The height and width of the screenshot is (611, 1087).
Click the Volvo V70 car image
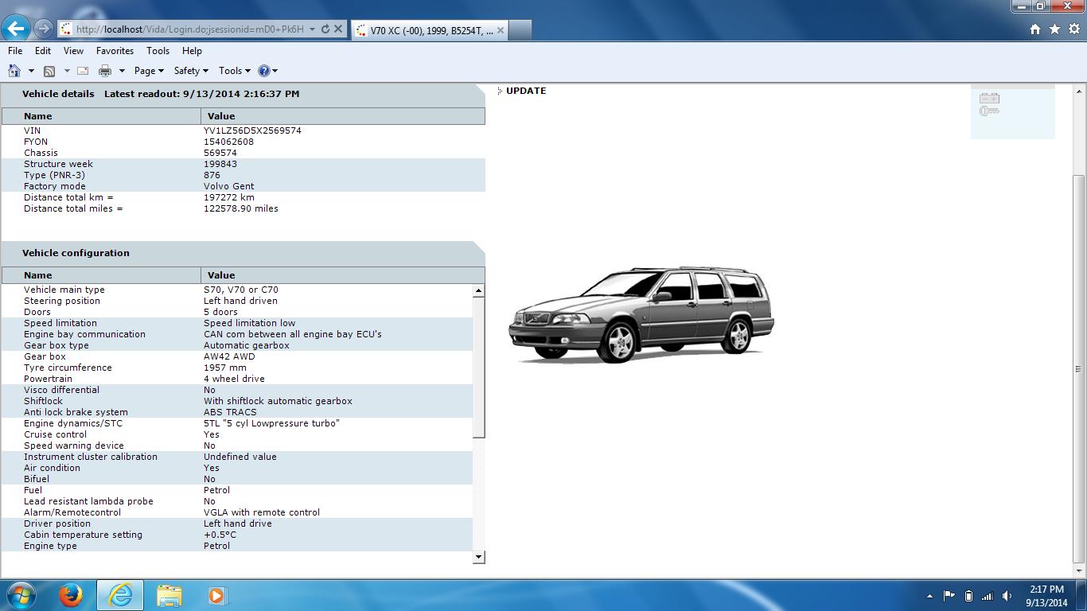click(641, 315)
